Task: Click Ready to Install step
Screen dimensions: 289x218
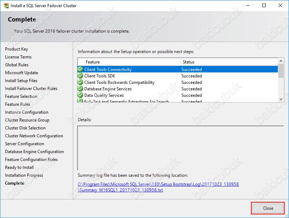Action: click(19, 167)
